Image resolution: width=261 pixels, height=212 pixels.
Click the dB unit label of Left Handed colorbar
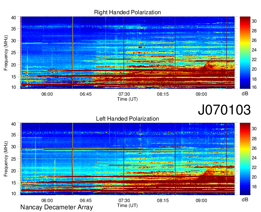[x=245, y=199]
